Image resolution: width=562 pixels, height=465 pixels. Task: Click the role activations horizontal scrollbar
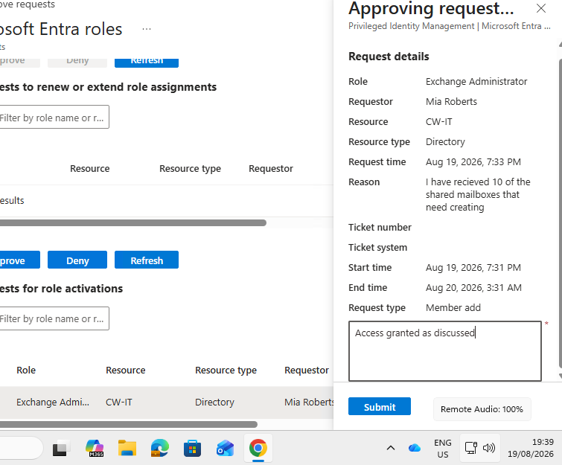(128, 425)
